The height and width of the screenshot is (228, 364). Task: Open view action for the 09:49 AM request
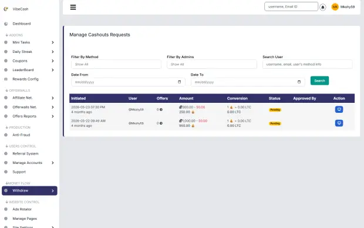pyautogui.click(x=339, y=123)
